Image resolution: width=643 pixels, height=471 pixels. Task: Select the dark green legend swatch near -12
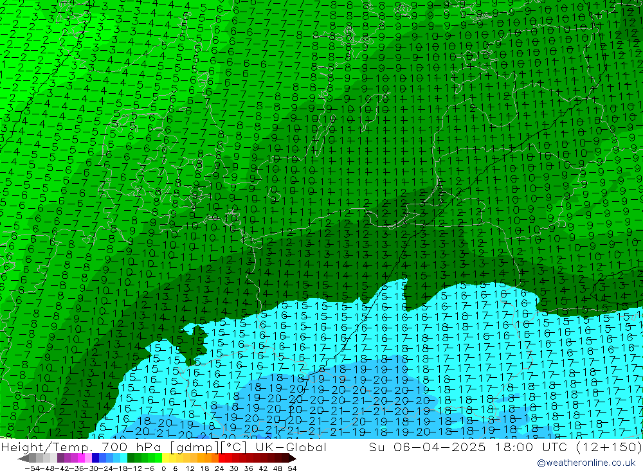131,458
